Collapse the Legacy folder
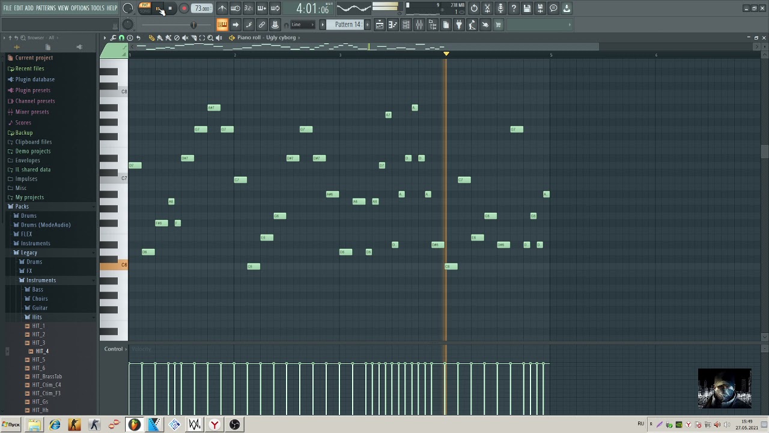The height and width of the screenshot is (433, 769). tap(29, 253)
